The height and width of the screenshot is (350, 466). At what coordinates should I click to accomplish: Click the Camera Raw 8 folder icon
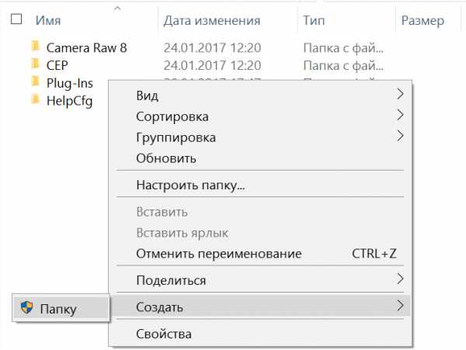click(36, 46)
